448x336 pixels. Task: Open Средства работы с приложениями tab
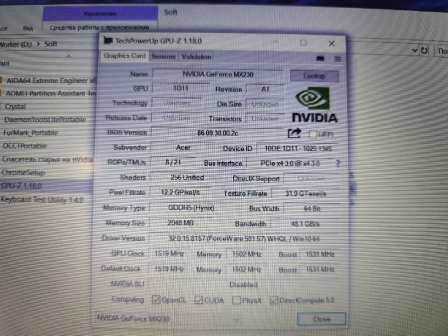coord(99,28)
